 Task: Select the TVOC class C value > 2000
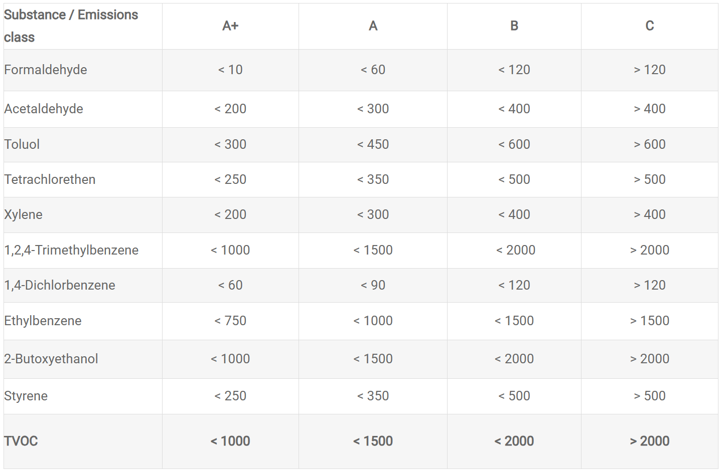[650, 441]
